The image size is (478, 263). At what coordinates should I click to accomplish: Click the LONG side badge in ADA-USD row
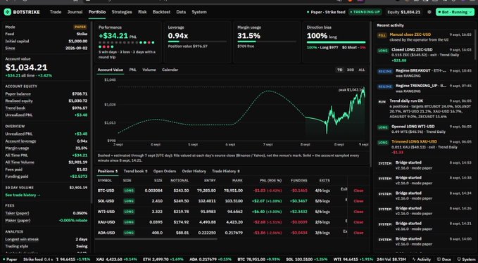[x=129, y=233]
